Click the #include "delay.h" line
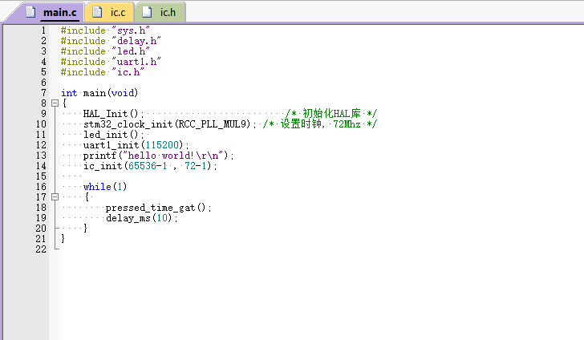Image resolution: width=584 pixels, height=340 pixels. 111,41
